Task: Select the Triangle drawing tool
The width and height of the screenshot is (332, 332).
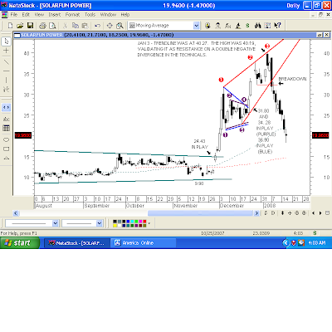Action: (x=6, y=159)
